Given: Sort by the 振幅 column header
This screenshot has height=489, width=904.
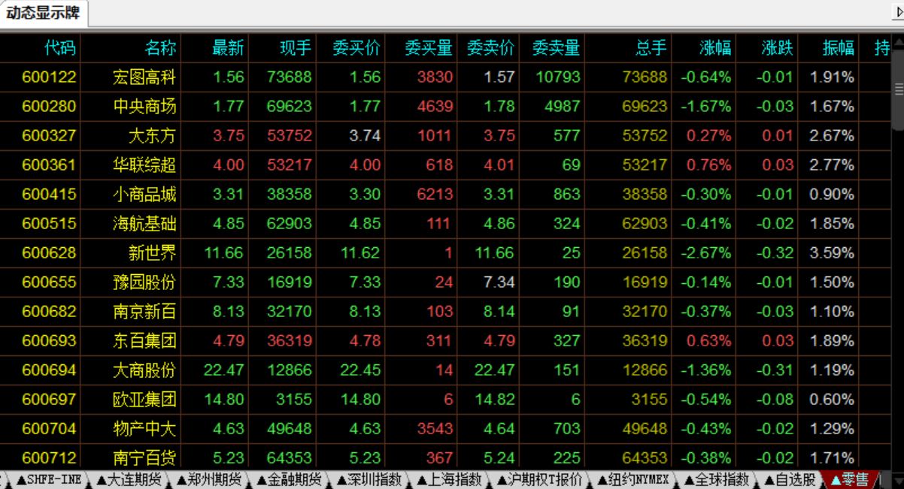Looking at the screenshot, I should tap(839, 48).
